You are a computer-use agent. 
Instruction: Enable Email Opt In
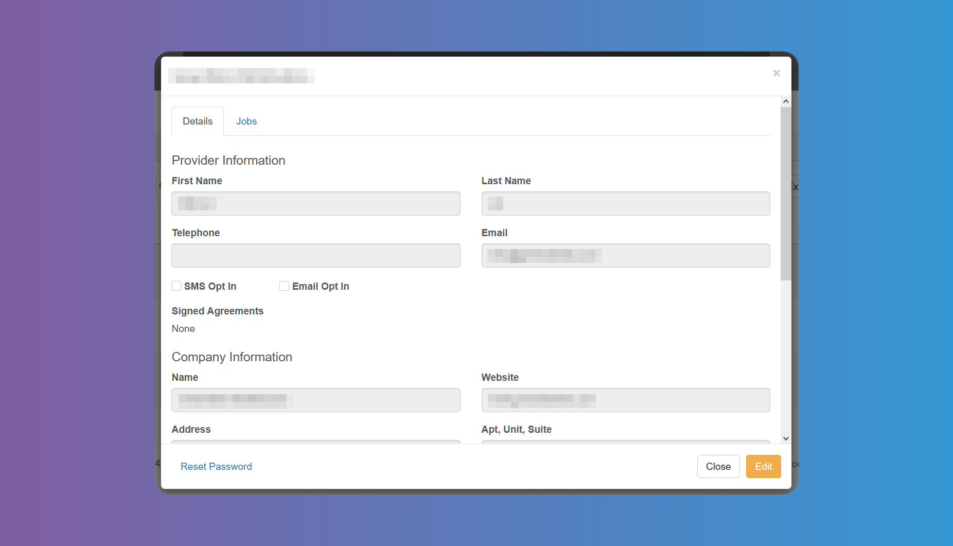tap(284, 286)
